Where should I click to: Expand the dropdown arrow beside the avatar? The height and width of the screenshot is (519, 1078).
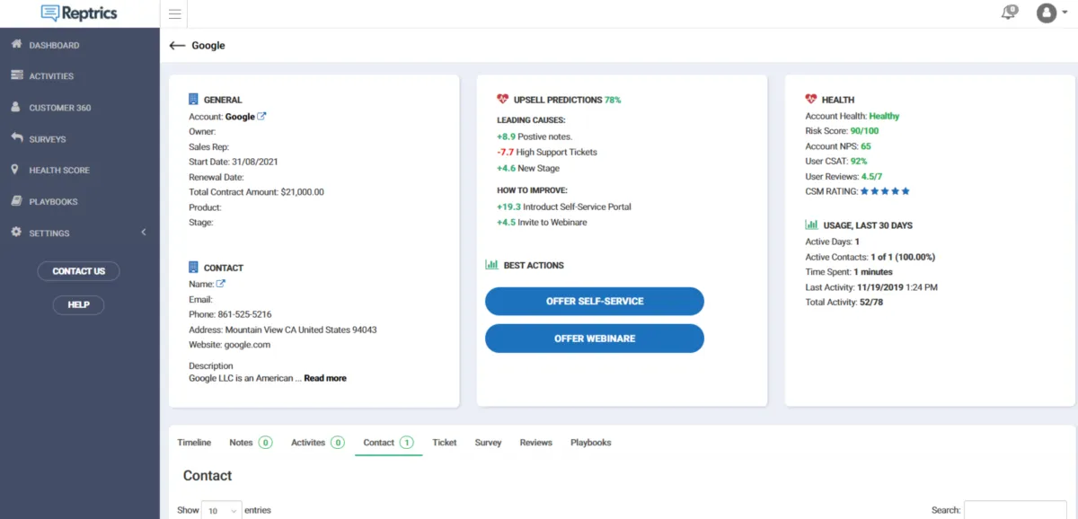pos(1065,14)
